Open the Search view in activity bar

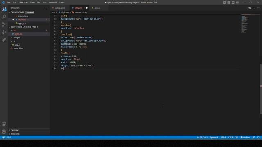4,16
